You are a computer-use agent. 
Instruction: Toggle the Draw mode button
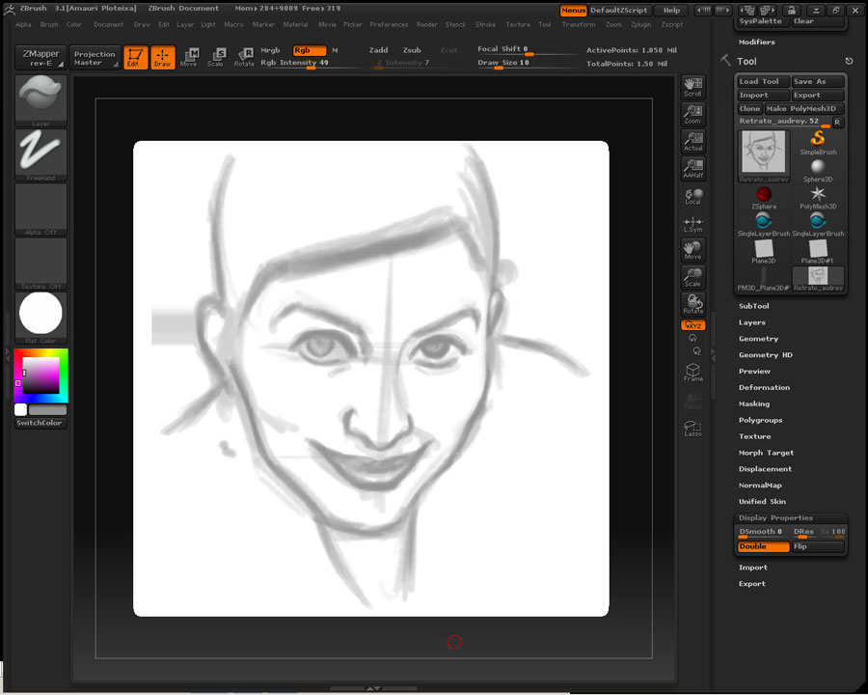pos(163,57)
